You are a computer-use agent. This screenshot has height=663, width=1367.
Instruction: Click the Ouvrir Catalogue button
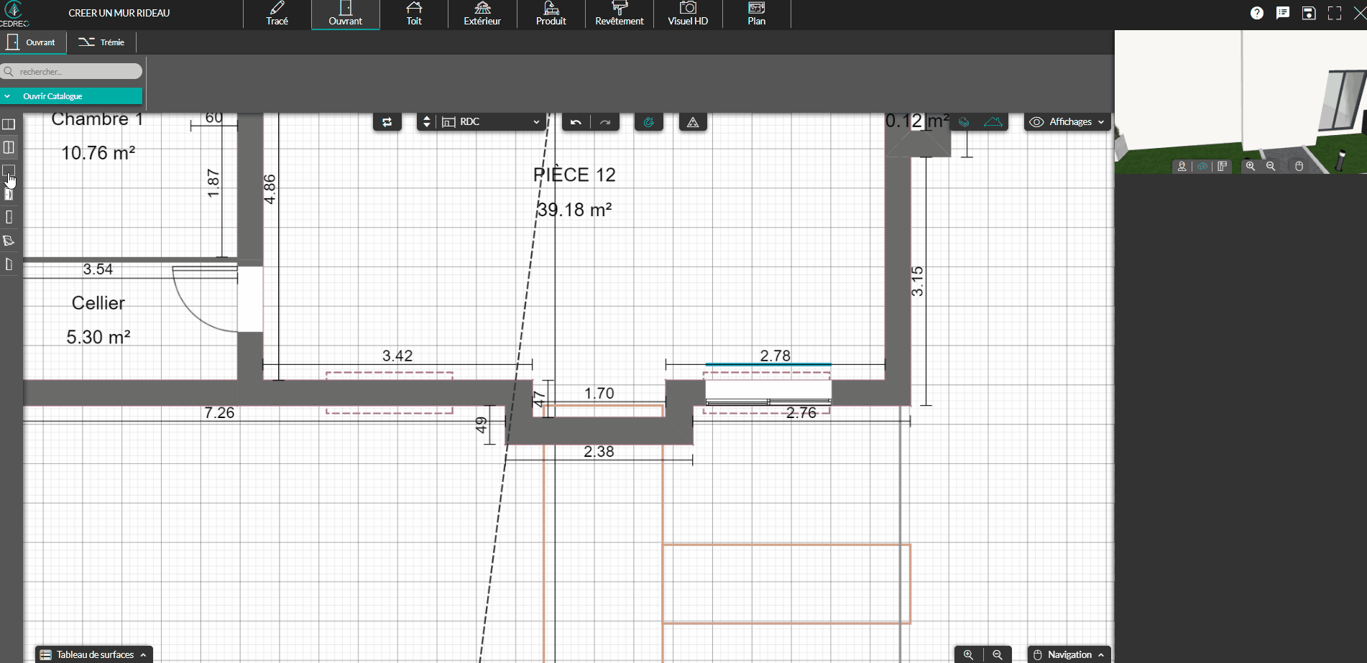pos(71,96)
